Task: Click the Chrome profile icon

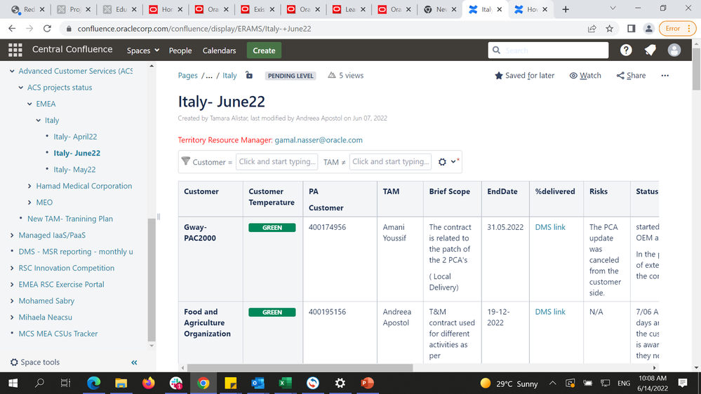Action: click(648, 29)
